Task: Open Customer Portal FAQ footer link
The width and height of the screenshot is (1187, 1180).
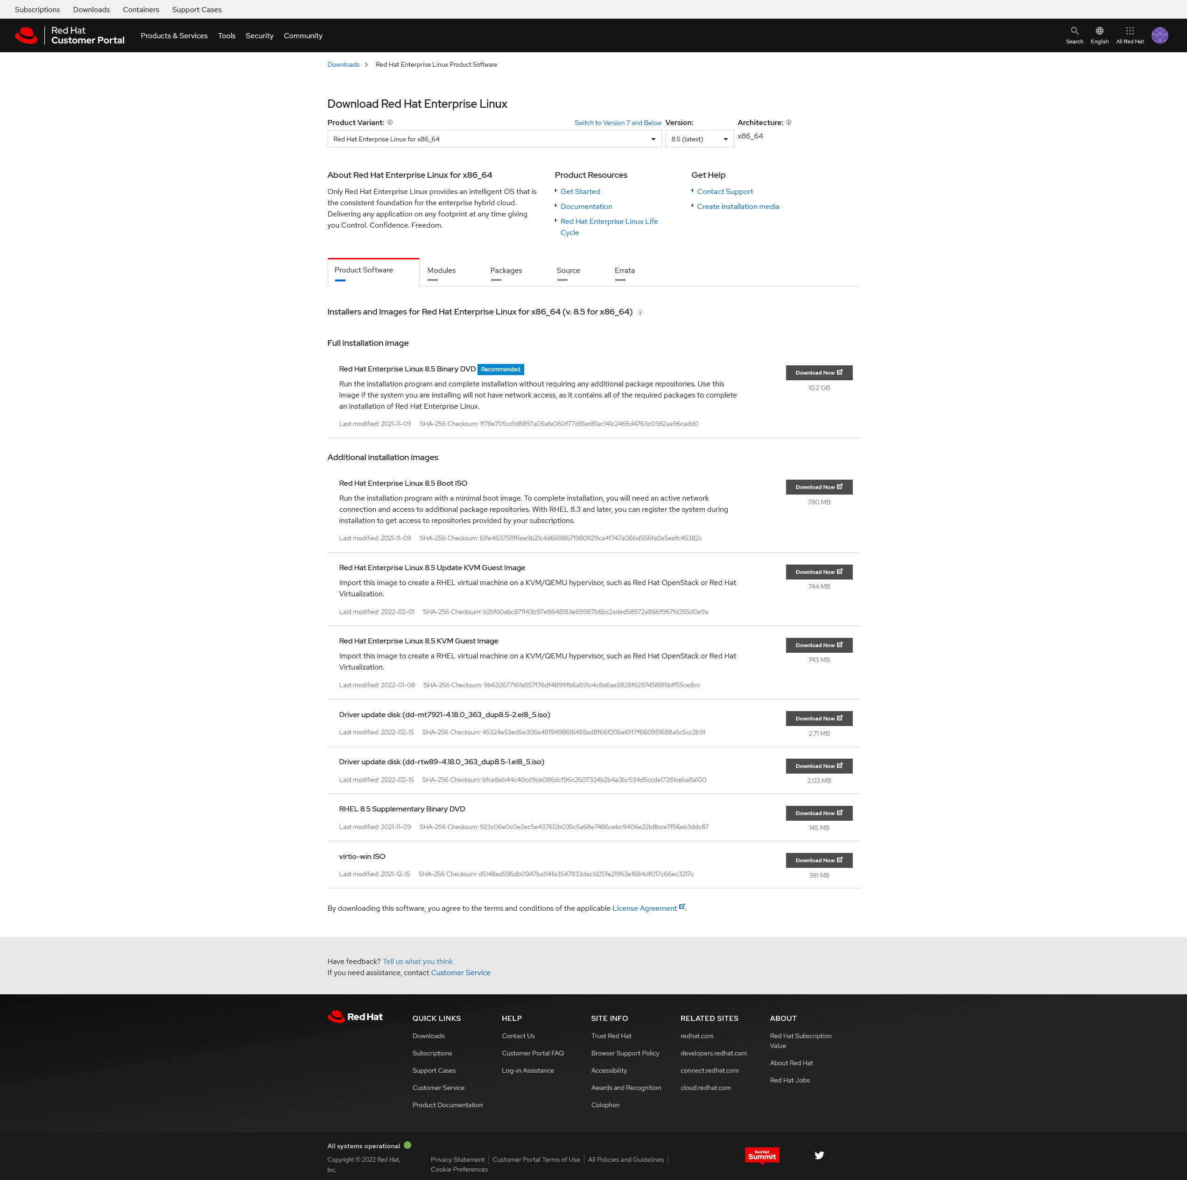Action: tap(533, 1053)
